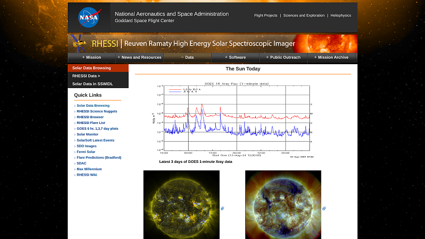Expand the Mission Archive menu
Viewport: 425px width, 239px height.
pyautogui.click(x=331, y=58)
